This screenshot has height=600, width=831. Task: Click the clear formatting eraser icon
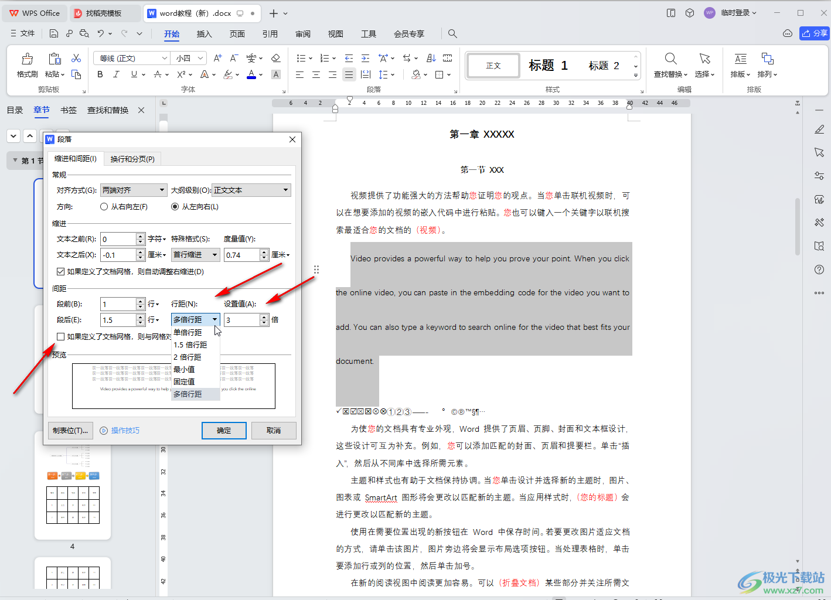coord(276,58)
